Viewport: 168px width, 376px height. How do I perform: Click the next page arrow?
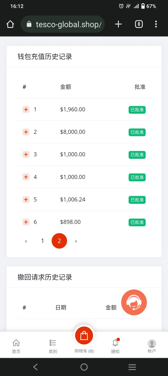pyautogui.click(x=76, y=241)
